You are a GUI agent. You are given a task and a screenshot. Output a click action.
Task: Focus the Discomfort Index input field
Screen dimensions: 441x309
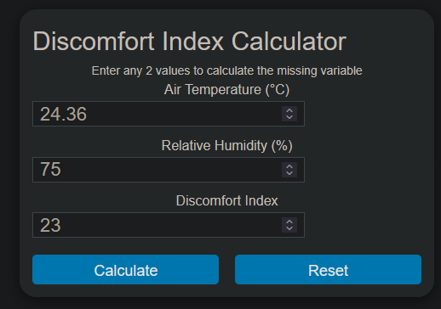point(169,225)
